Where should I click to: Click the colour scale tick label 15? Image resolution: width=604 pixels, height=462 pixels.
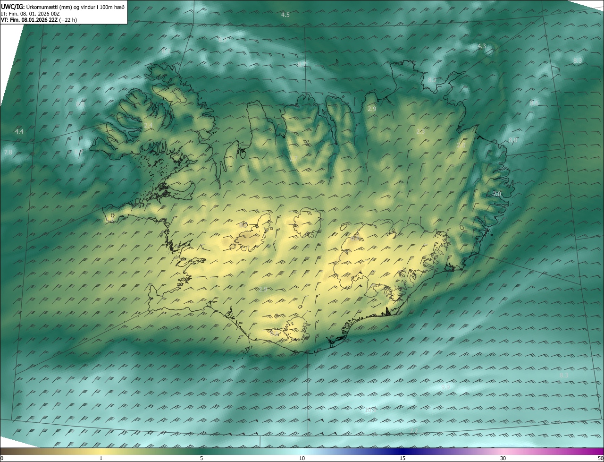click(403, 458)
